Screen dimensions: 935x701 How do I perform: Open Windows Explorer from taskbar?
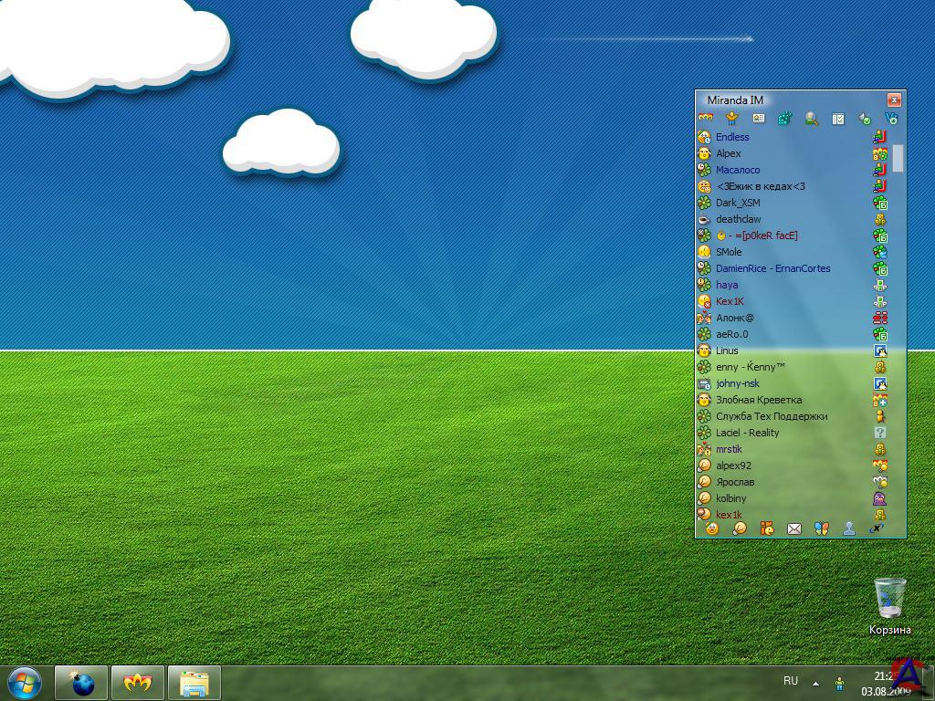[x=194, y=683]
